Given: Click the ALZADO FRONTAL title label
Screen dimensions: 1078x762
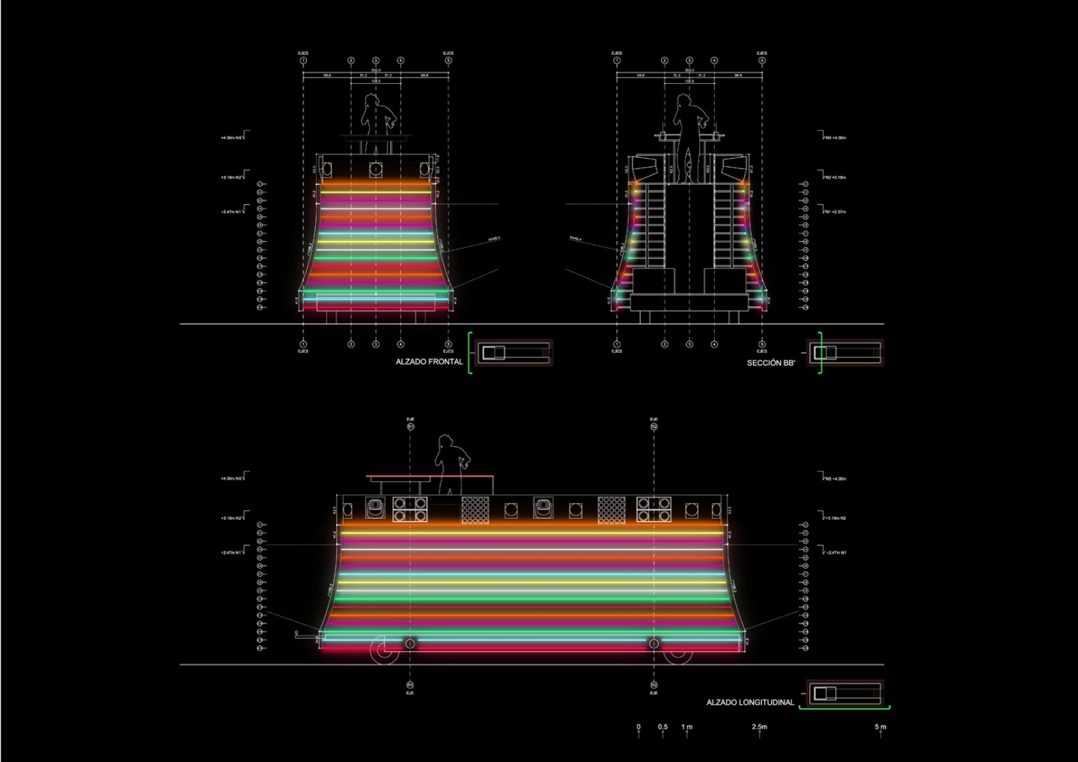Looking at the screenshot, I should (x=429, y=362).
